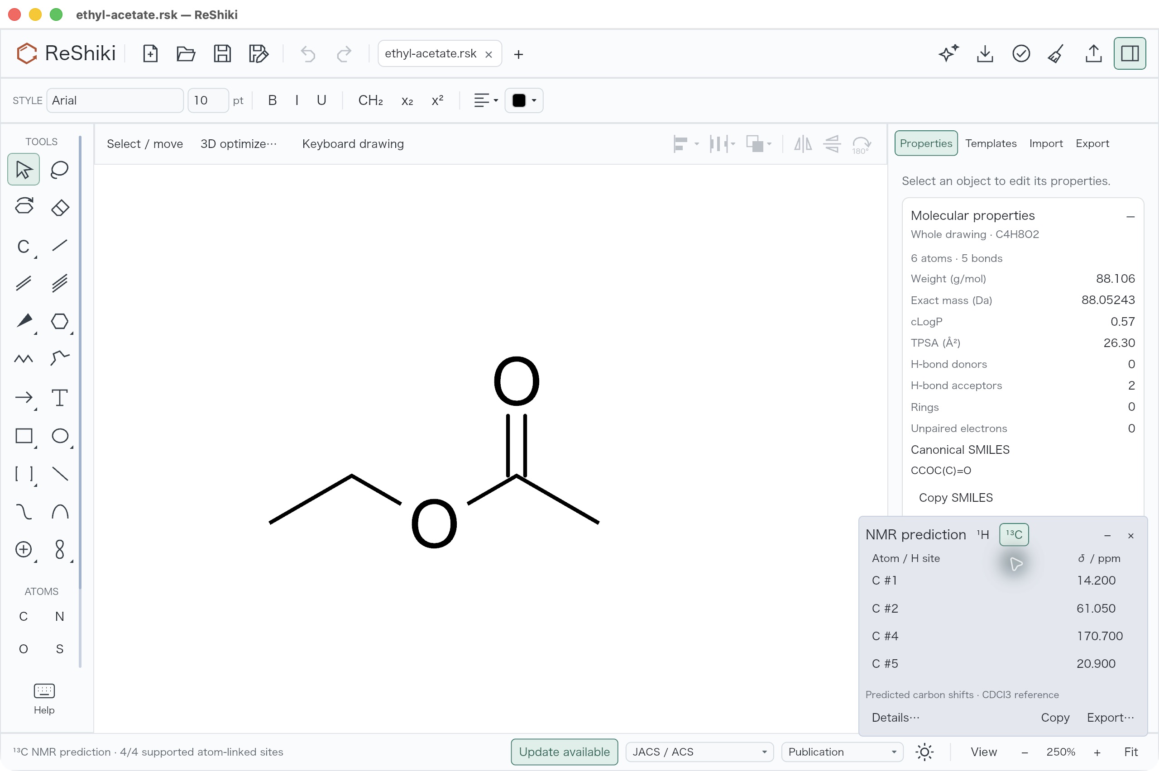Click the font size field showing 10
The image size is (1159, 771).
point(208,100)
